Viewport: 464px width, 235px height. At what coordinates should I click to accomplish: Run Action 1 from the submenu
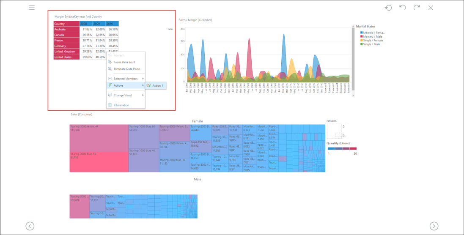pos(157,86)
